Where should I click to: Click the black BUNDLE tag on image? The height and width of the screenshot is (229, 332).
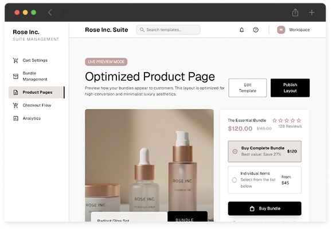click(x=188, y=216)
